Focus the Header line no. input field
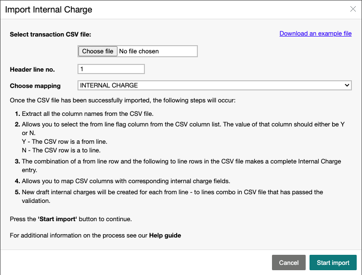 [x=111, y=69]
